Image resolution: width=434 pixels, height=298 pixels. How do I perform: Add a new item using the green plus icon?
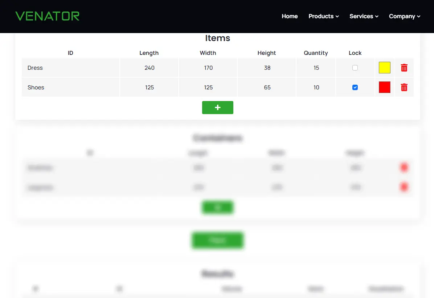(x=217, y=107)
